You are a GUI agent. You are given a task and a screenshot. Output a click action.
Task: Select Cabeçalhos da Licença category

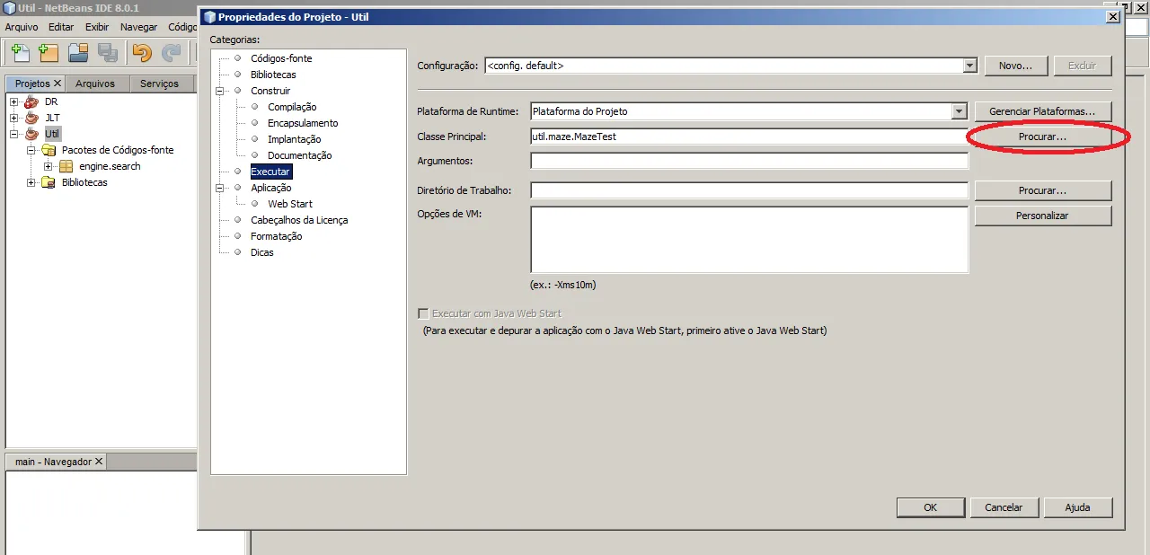[299, 220]
